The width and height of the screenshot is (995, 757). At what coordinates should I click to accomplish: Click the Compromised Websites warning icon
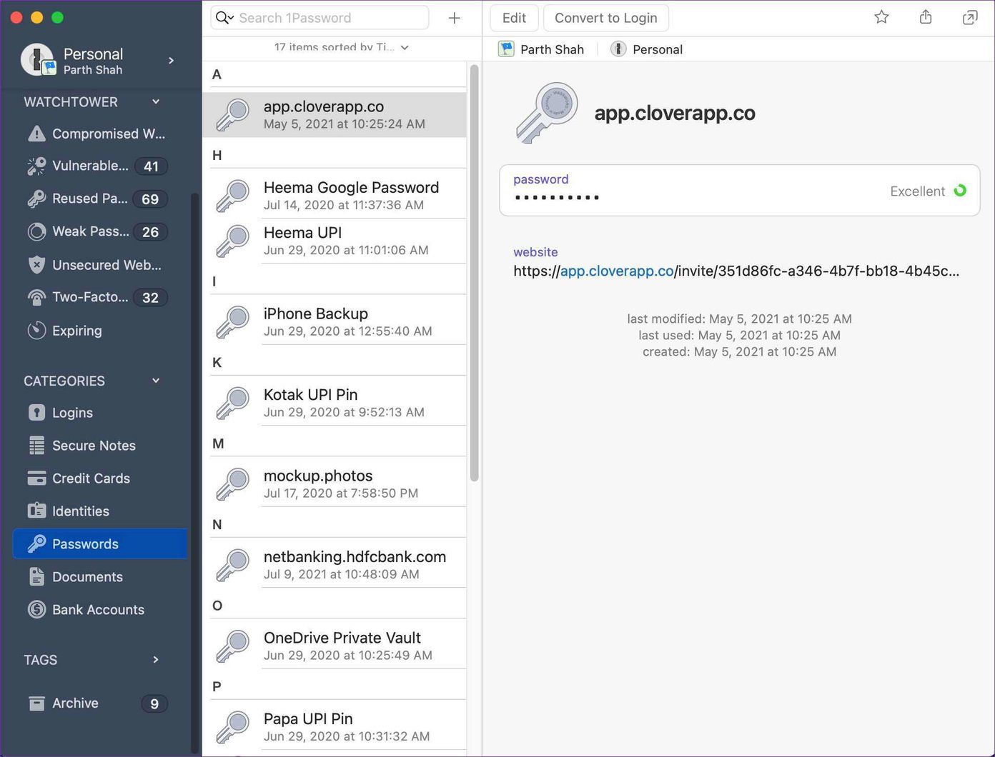pos(36,134)
